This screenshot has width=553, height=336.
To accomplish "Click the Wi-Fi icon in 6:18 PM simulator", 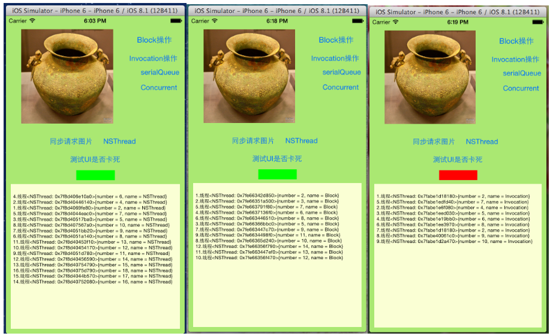I will pos(215,21).
